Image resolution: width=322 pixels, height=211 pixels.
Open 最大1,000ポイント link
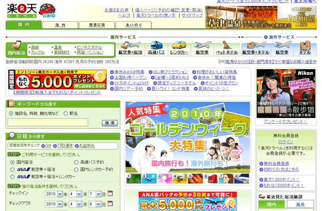281,179
